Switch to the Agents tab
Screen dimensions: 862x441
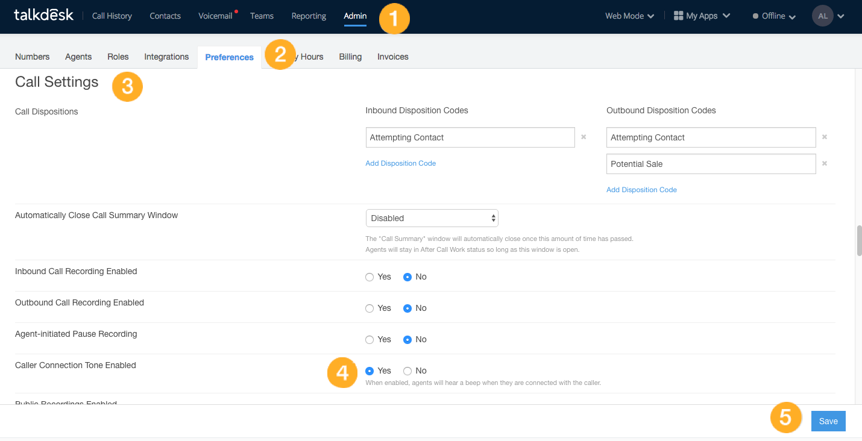pos(78,57)
